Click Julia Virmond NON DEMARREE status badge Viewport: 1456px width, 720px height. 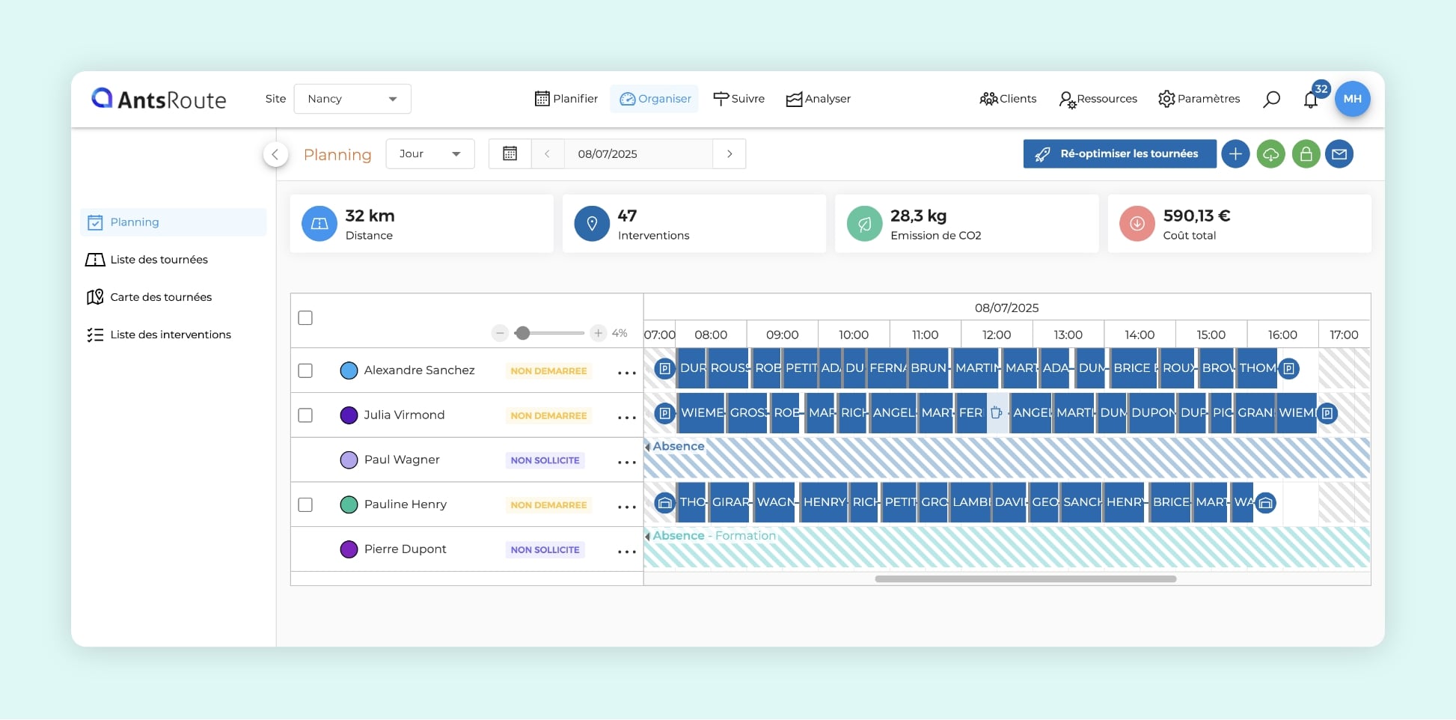[x=548, y=415]
